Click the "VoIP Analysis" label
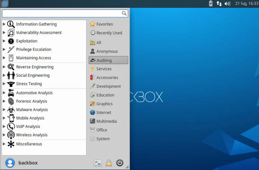 click(28, 126)
